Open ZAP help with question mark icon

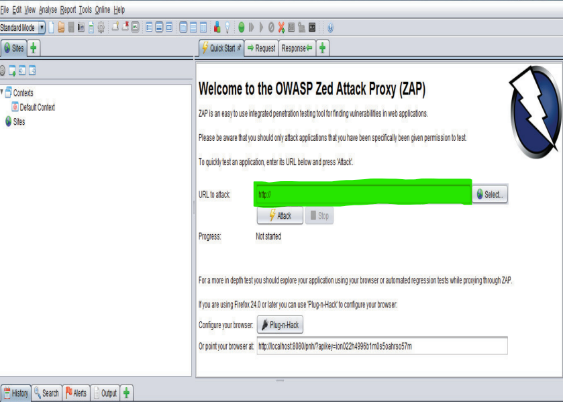[330, 28]
